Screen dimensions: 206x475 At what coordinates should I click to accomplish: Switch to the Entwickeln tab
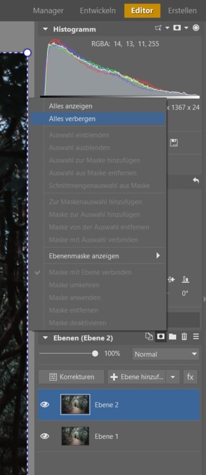[x=97, y=11]
